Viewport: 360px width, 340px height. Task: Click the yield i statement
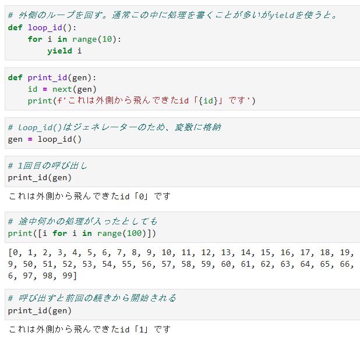64,51
